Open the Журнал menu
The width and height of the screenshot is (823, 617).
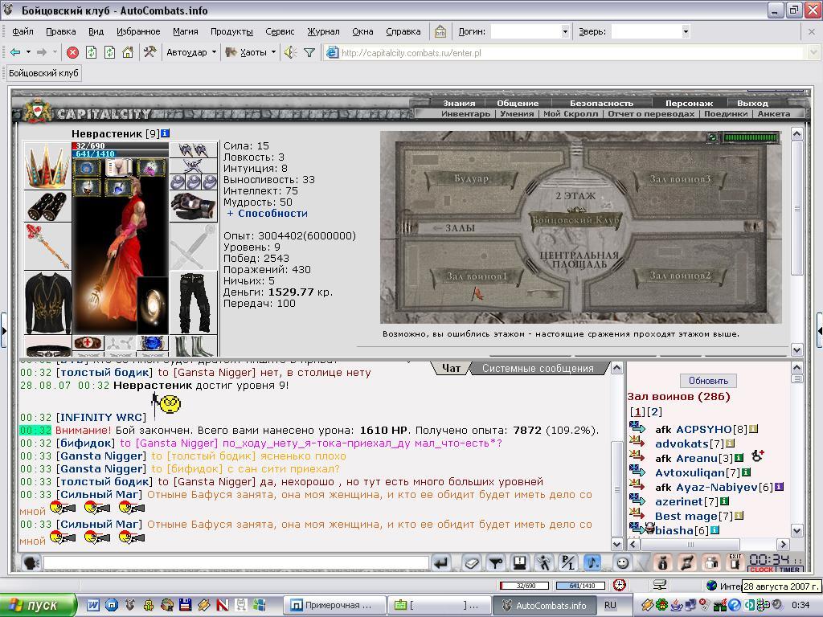pos(323,31)
